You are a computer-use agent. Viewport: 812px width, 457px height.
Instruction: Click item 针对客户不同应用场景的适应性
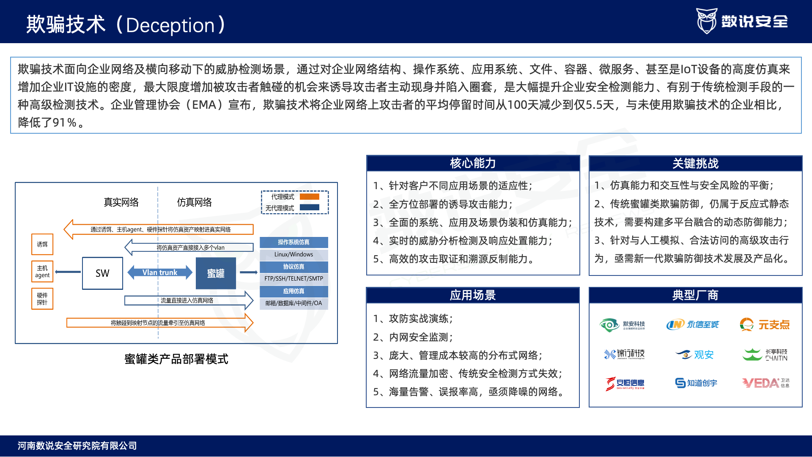(453, 186)
